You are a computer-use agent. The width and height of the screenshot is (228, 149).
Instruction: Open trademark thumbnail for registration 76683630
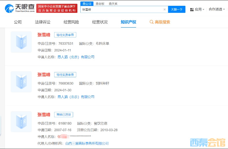(21, 82)
